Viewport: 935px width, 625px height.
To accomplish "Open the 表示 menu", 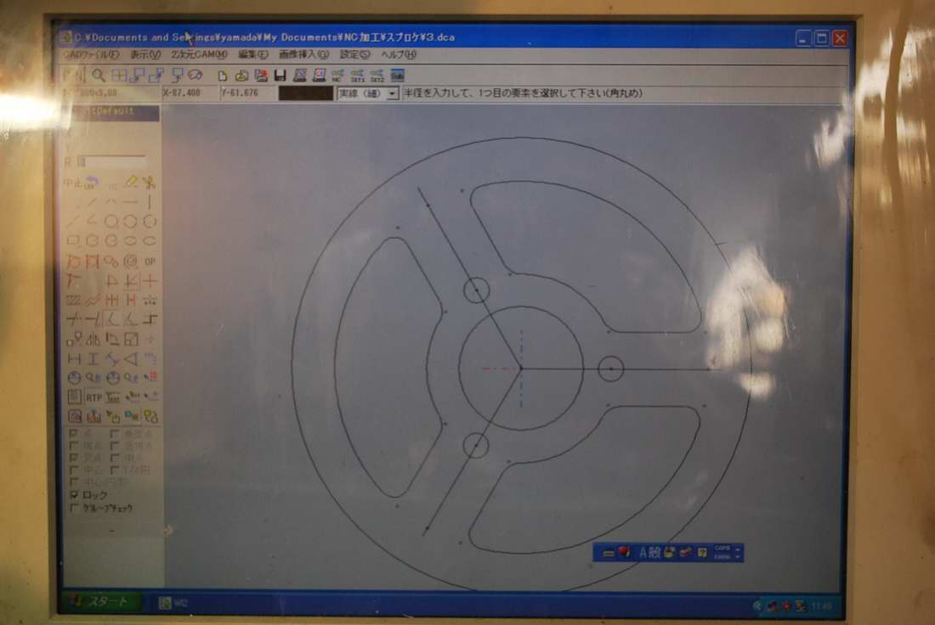I will tap(145, 55).
